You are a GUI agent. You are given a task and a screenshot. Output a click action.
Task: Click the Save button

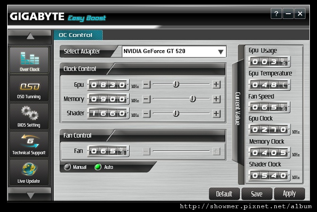tap(257, 194)
